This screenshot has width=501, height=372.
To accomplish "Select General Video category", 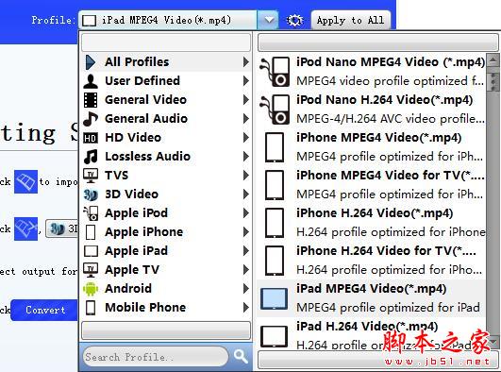I will 166,100.
